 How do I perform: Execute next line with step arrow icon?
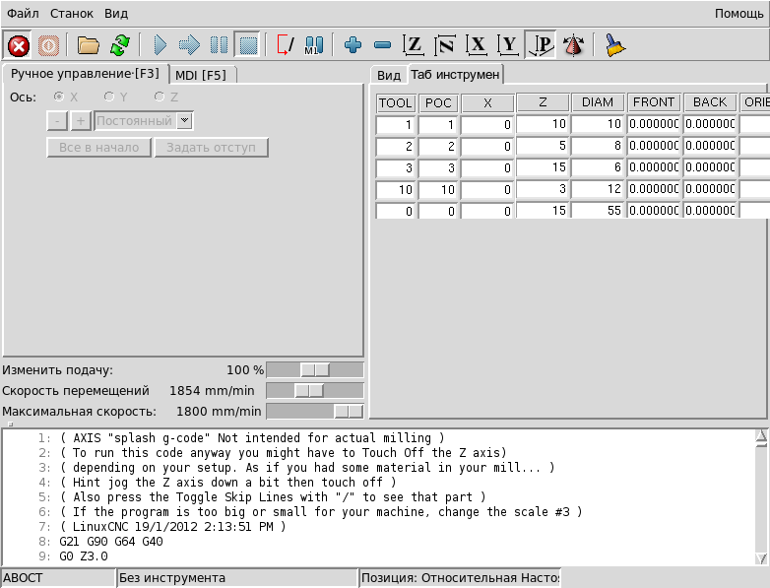click(x=189, y=45)
